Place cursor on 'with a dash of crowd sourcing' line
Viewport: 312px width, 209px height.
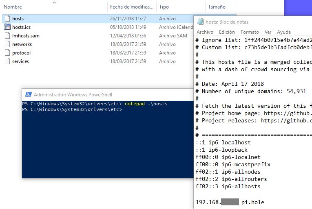[x=253, y=70]
